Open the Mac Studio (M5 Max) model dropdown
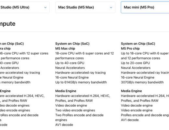 [x=85, y=7]
